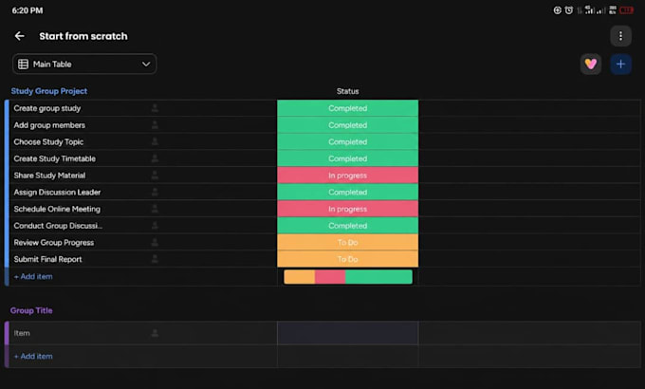Open the Conduct Group Discussi... item
645x389 pixels.
point(58,226)
